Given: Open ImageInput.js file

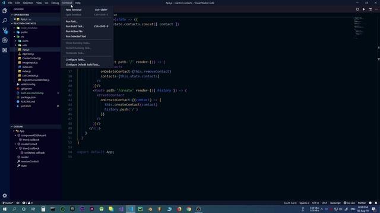Looking at the screenshot, I should click(30, 63).
